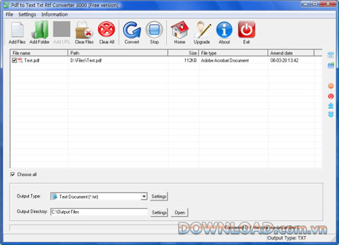
Task: Click the 112KB size cell
Action: click(190, 60)
